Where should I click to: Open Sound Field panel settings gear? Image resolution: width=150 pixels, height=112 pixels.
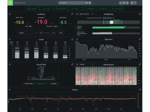(x=10, y=64)
